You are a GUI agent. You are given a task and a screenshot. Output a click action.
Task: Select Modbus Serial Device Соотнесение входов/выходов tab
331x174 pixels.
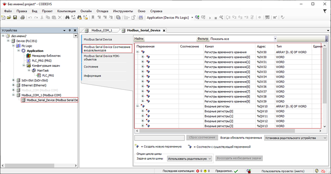pos(107,49)
